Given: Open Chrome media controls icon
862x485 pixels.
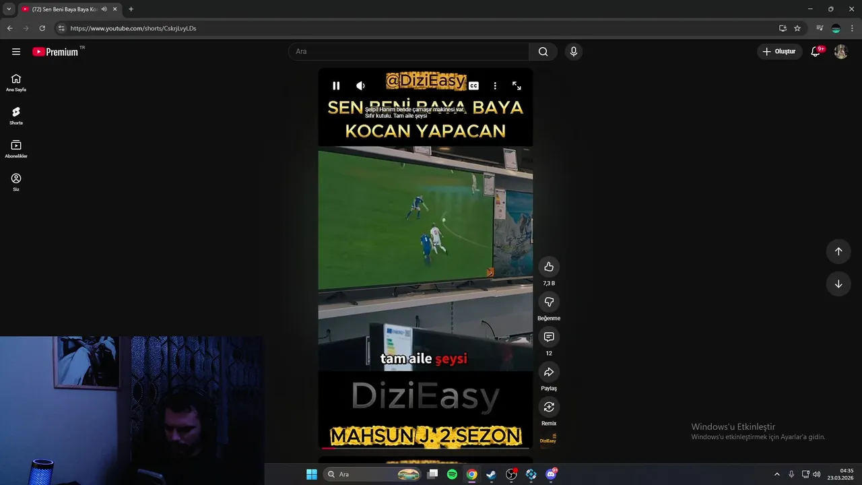Looking at the screenshot, I should coord(820,28).
